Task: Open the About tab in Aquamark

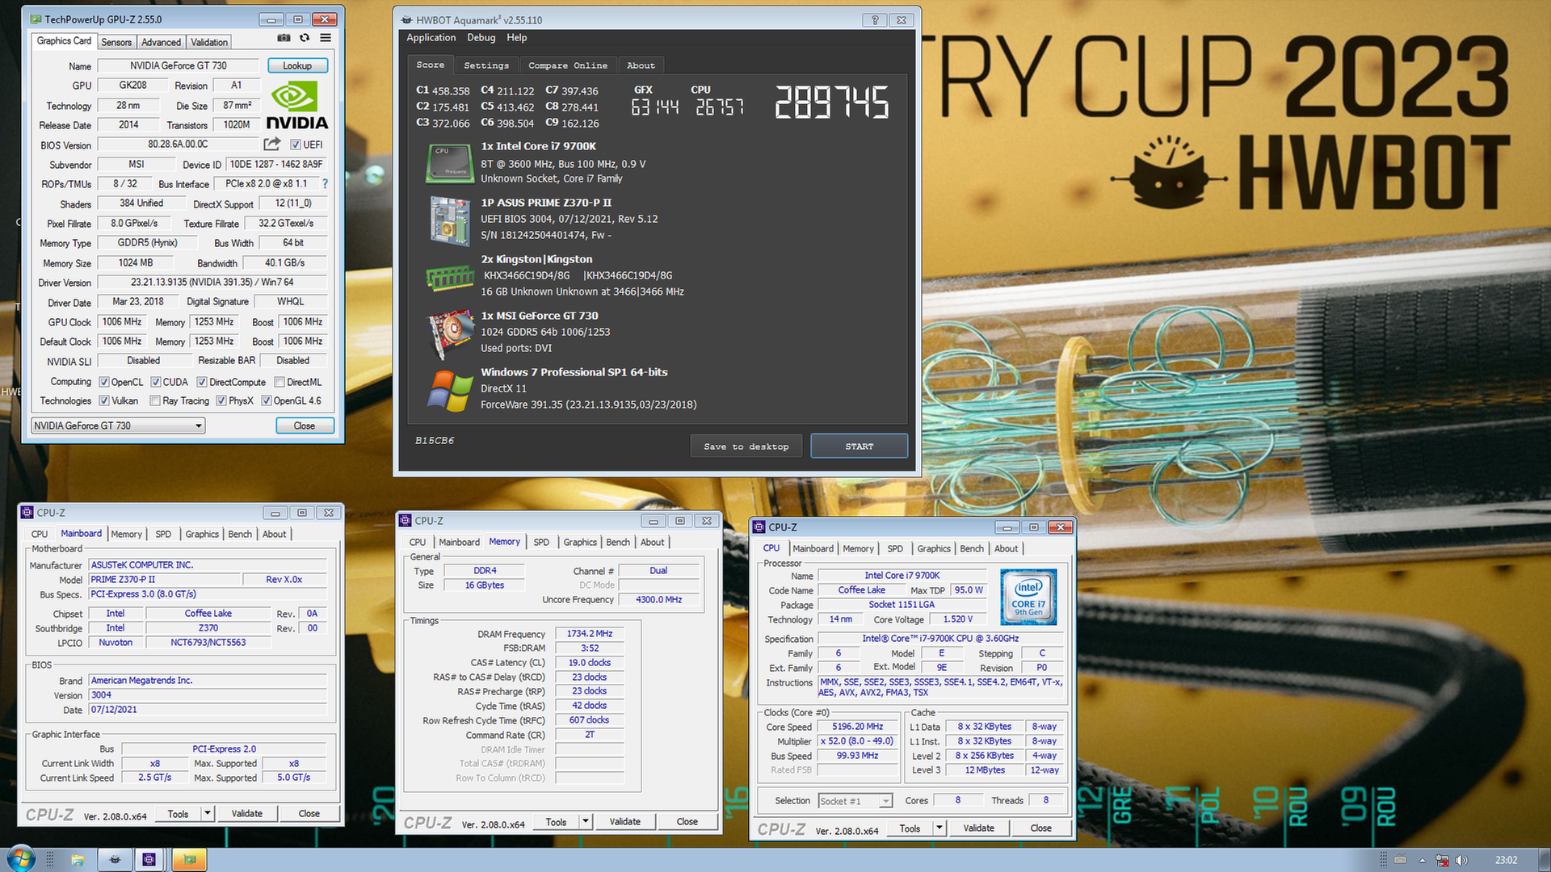Action: click(641, 65)
